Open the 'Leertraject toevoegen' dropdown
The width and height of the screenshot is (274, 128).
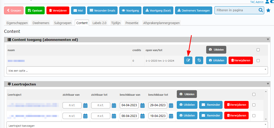pyautogui.click(x=137, y=125)
